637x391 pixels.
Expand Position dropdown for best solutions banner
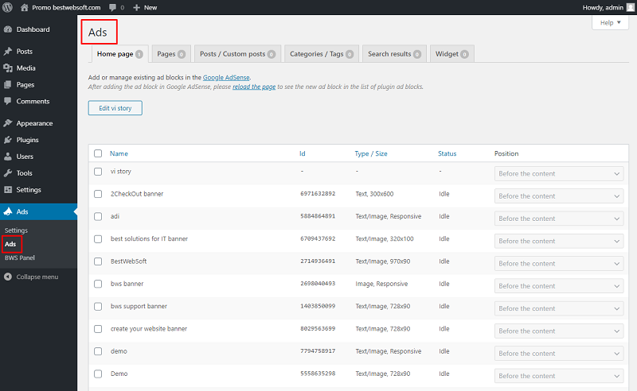point(559,241)
